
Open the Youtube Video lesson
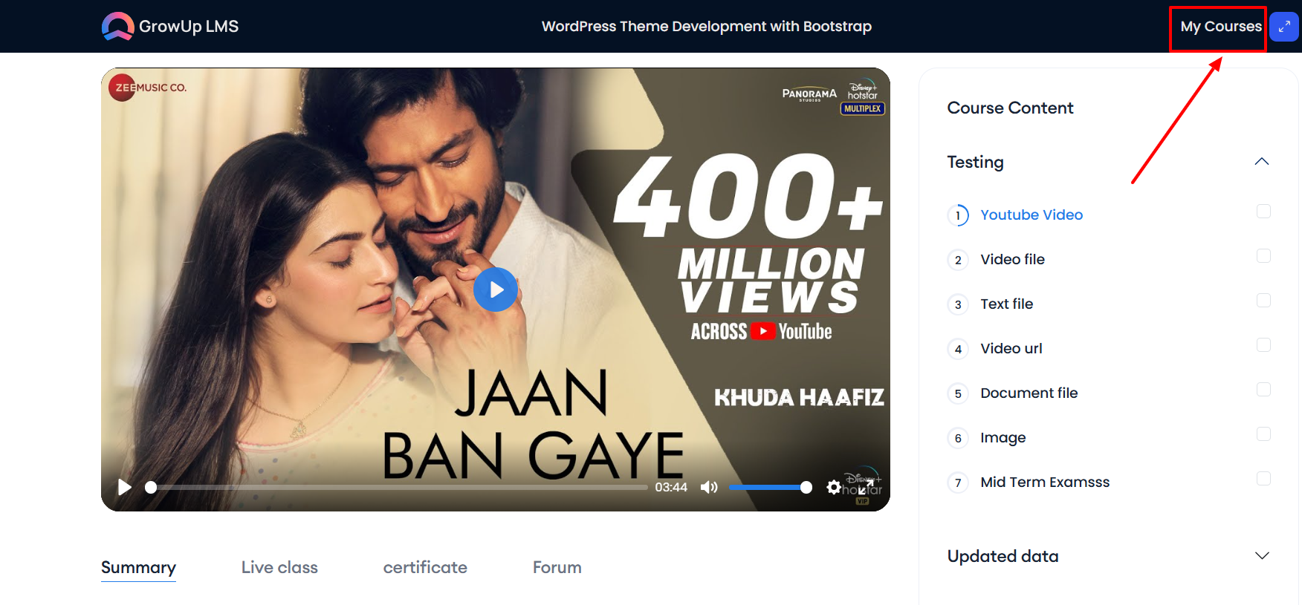1031,215
